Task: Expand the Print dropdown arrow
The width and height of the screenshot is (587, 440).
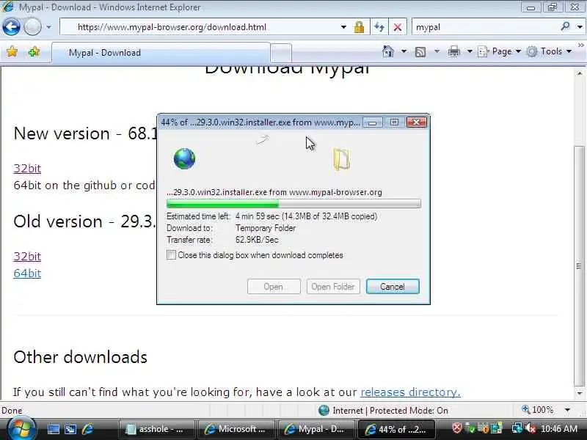Action: tap(470, 51)
